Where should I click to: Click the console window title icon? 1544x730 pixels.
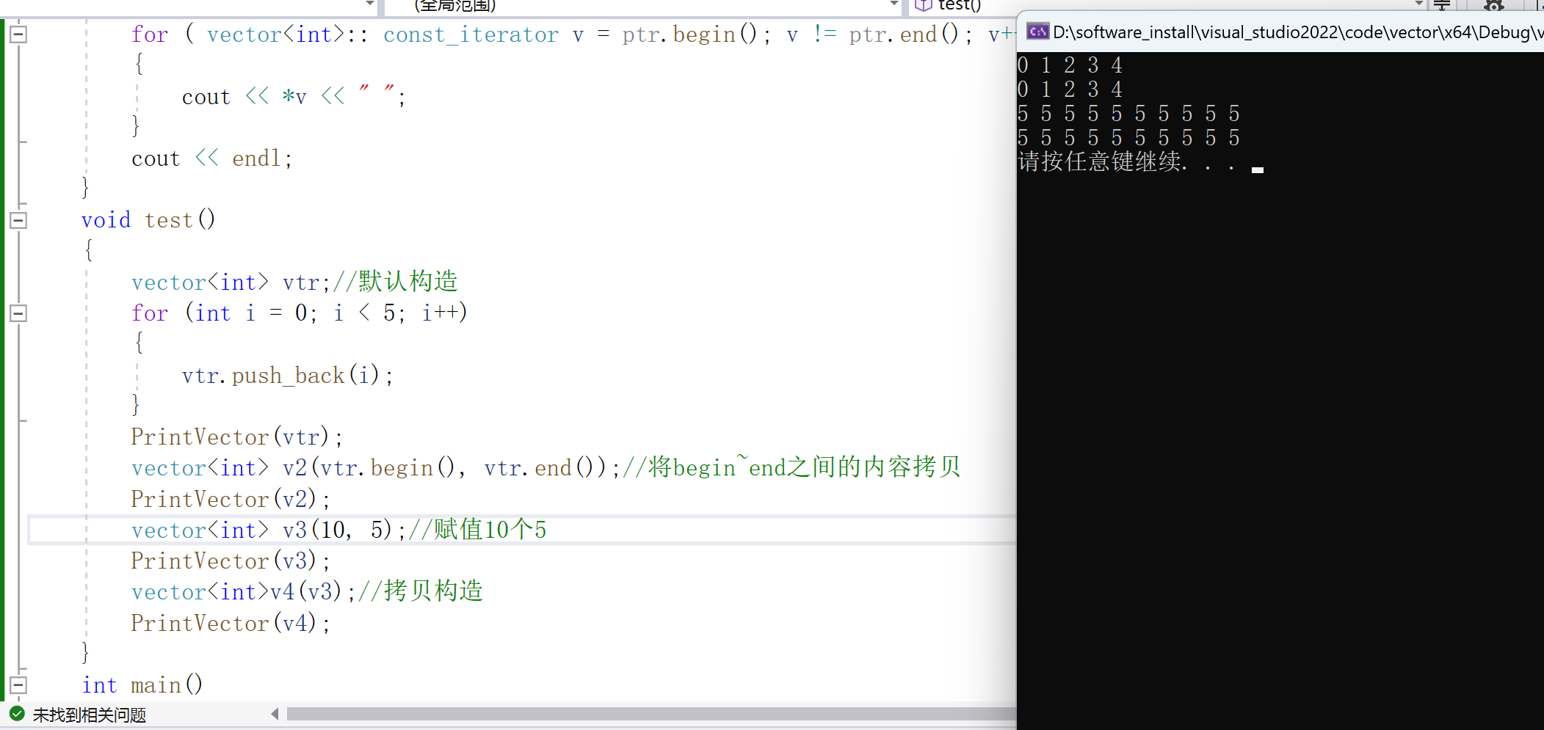click(x=1037, y=32)
